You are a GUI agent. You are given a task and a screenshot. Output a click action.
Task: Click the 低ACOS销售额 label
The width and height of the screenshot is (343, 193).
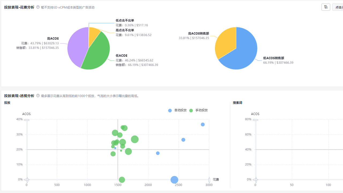pyautogui.click(x=274, y=58)
